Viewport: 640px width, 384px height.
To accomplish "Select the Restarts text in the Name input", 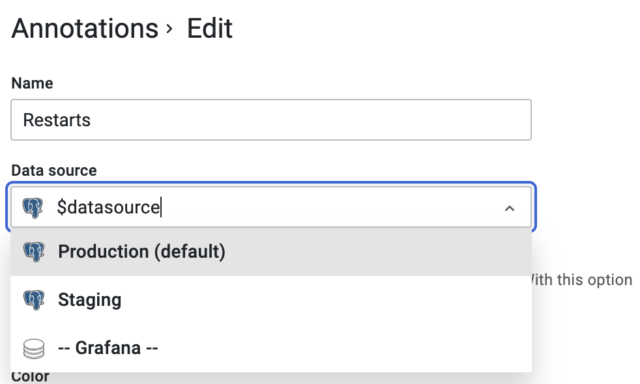I will pyautogui.click(x=57, y=119).
